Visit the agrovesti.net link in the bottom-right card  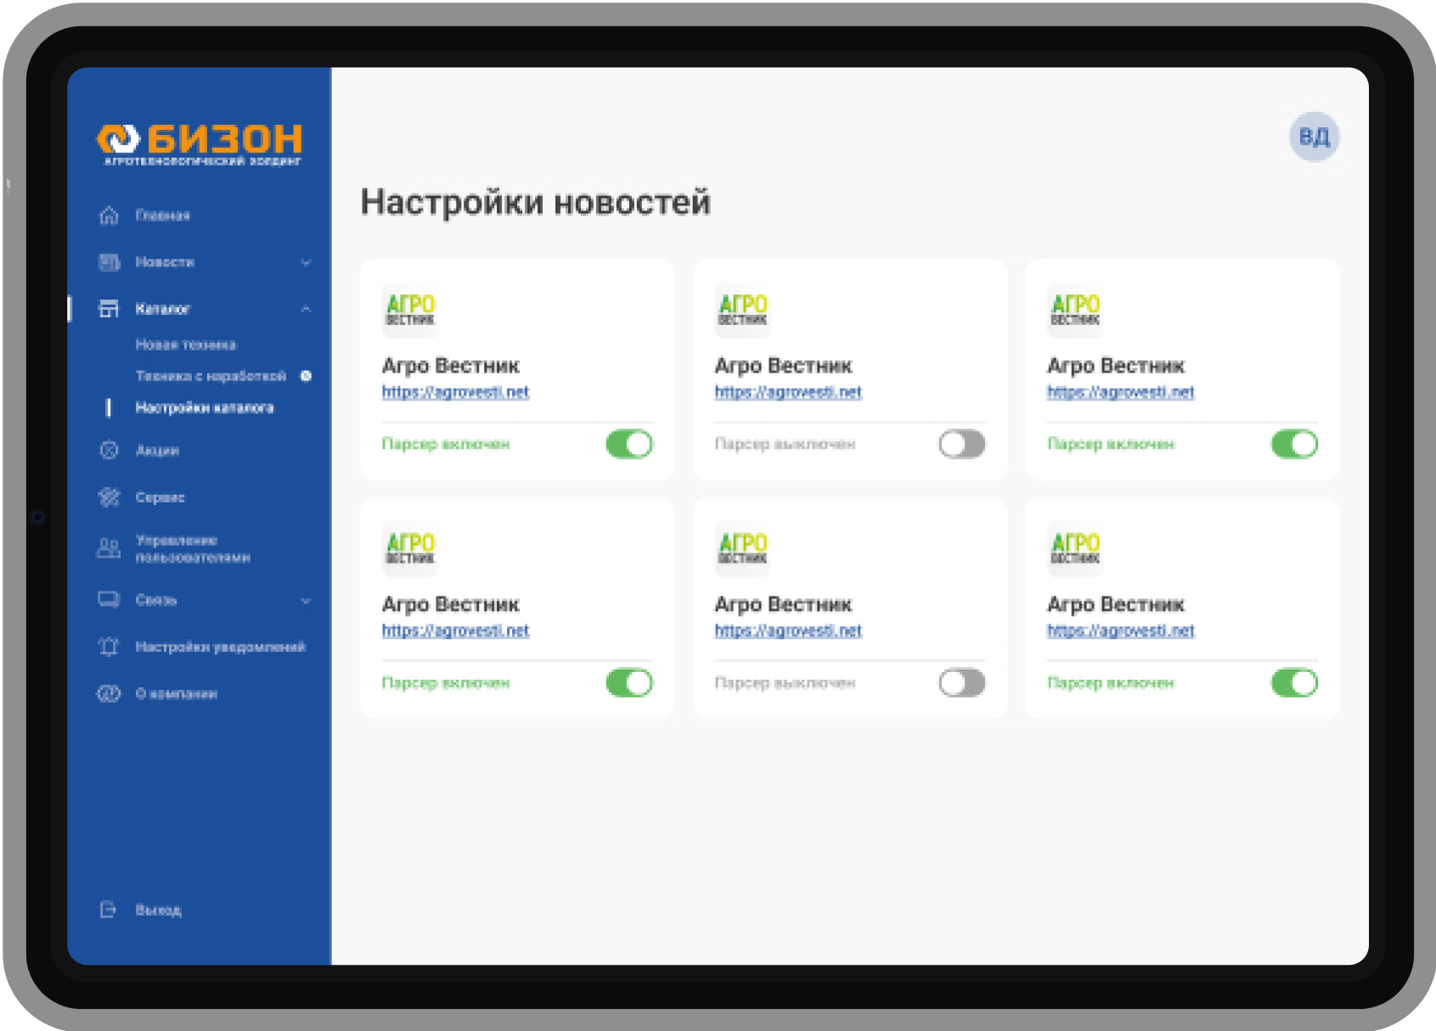pyautogui.click(x=1121, y=630)
